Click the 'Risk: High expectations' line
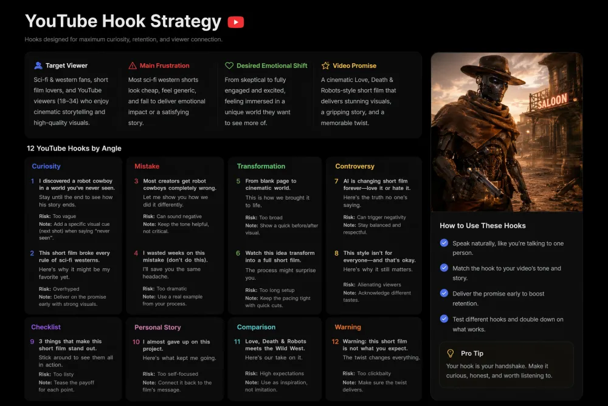This screenshot has height=406, width=608. [275, 373]
